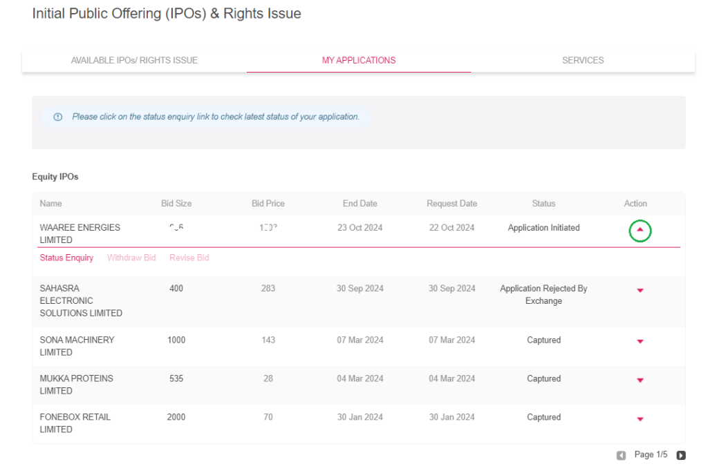Switch to the AVAILABLE IPOs/RIGHTS ISSUE tab
The width and height of the screenshot is (708, 473).
point(133,60)
